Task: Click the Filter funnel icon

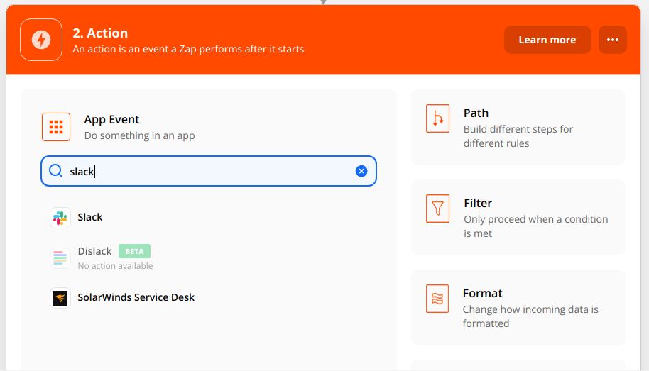Action: tap(437, 209)
